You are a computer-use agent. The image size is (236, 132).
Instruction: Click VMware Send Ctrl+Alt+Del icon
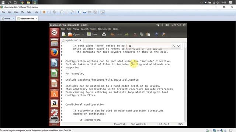[x=54, y=12]
